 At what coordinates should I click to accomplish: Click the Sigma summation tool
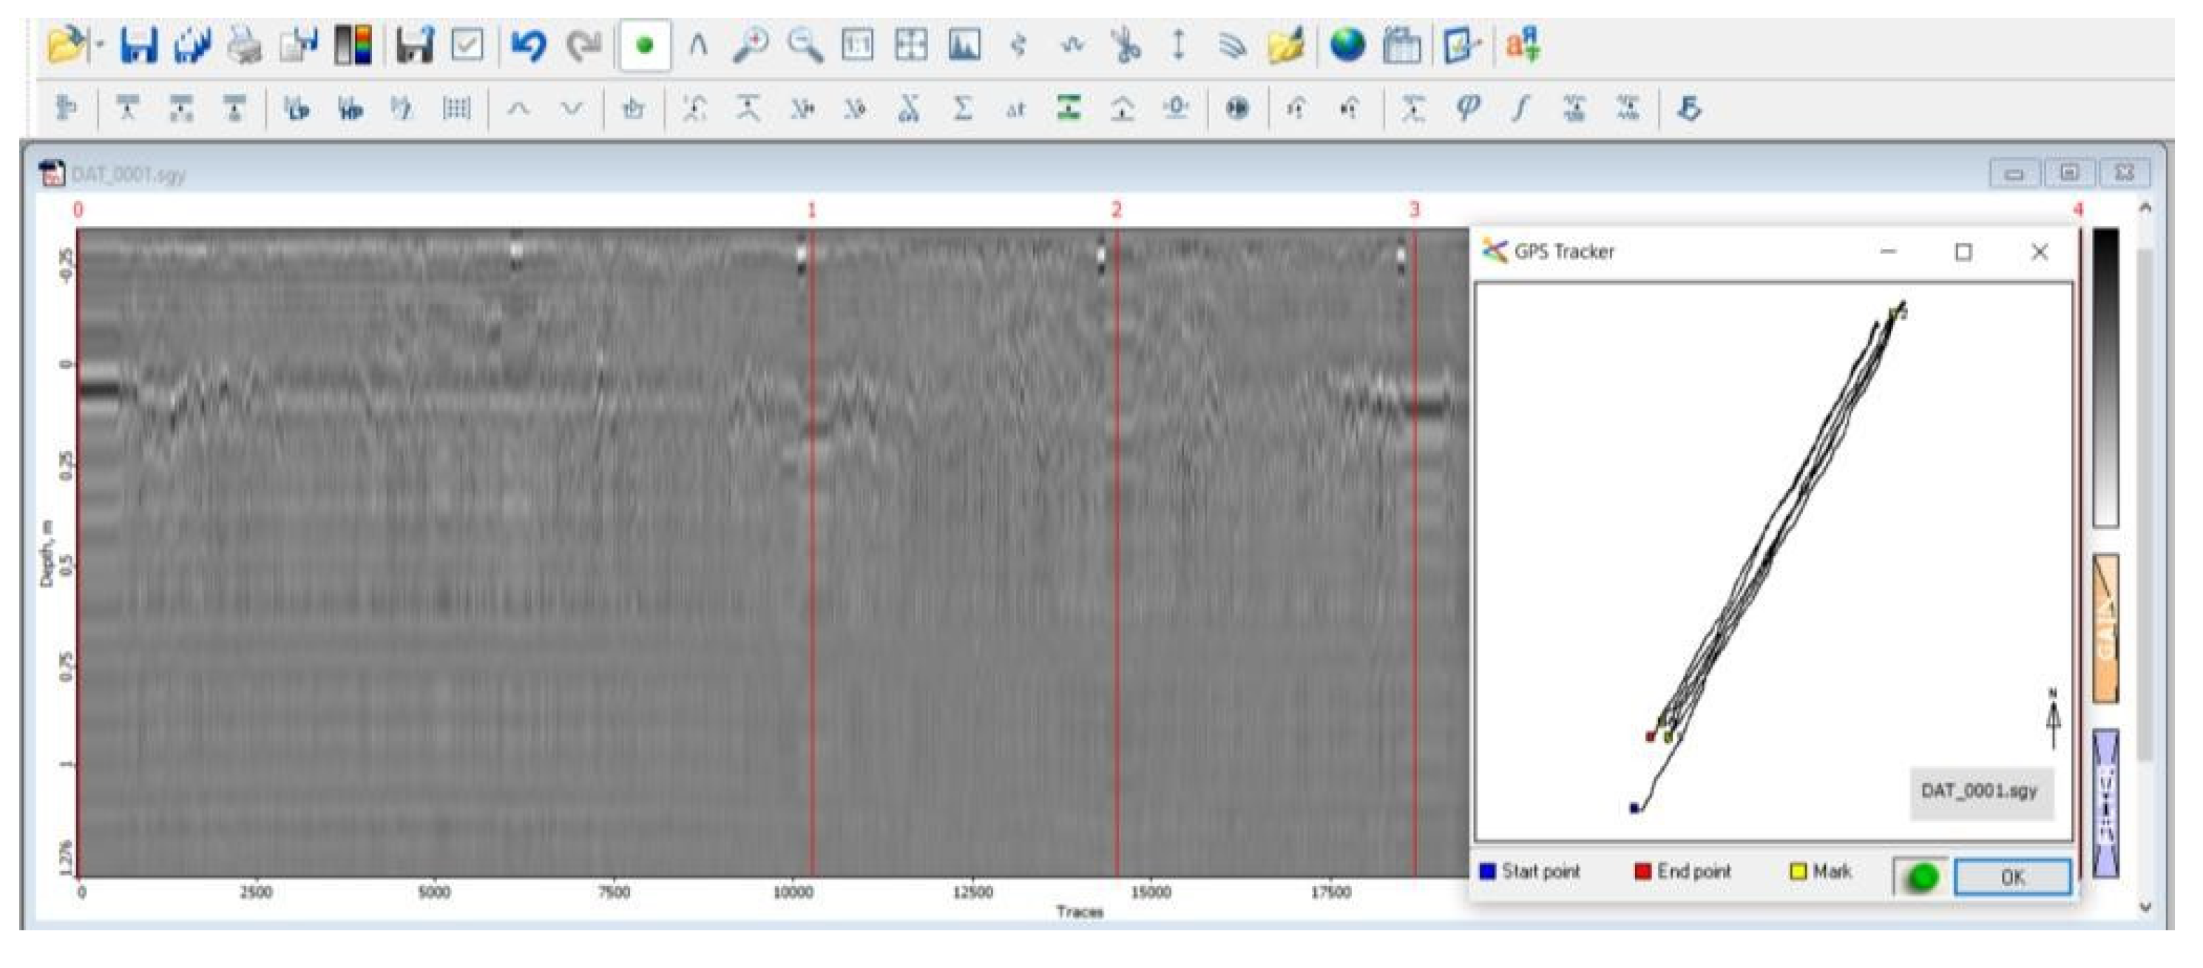click(x=962, y=109)
